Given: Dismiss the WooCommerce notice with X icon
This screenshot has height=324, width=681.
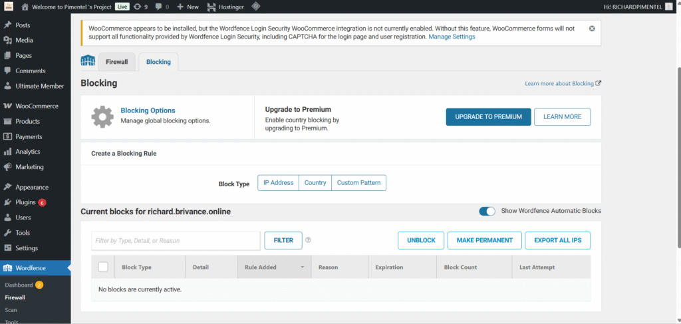Looking at the screenshot, I should click(592, 29).
